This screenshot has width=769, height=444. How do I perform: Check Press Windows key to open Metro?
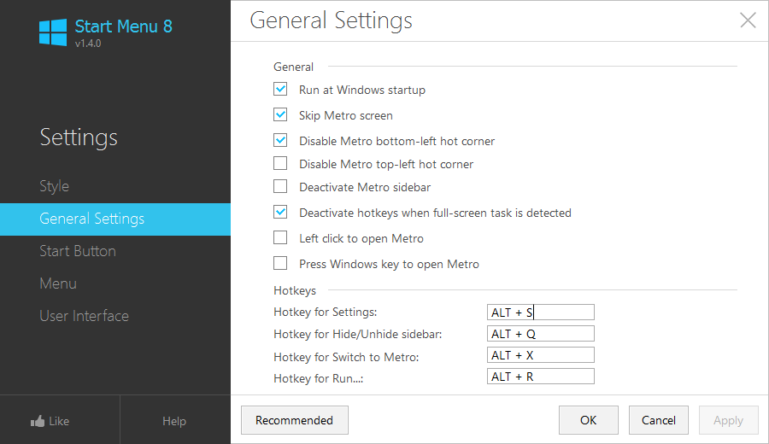click(x=280, y=263)
